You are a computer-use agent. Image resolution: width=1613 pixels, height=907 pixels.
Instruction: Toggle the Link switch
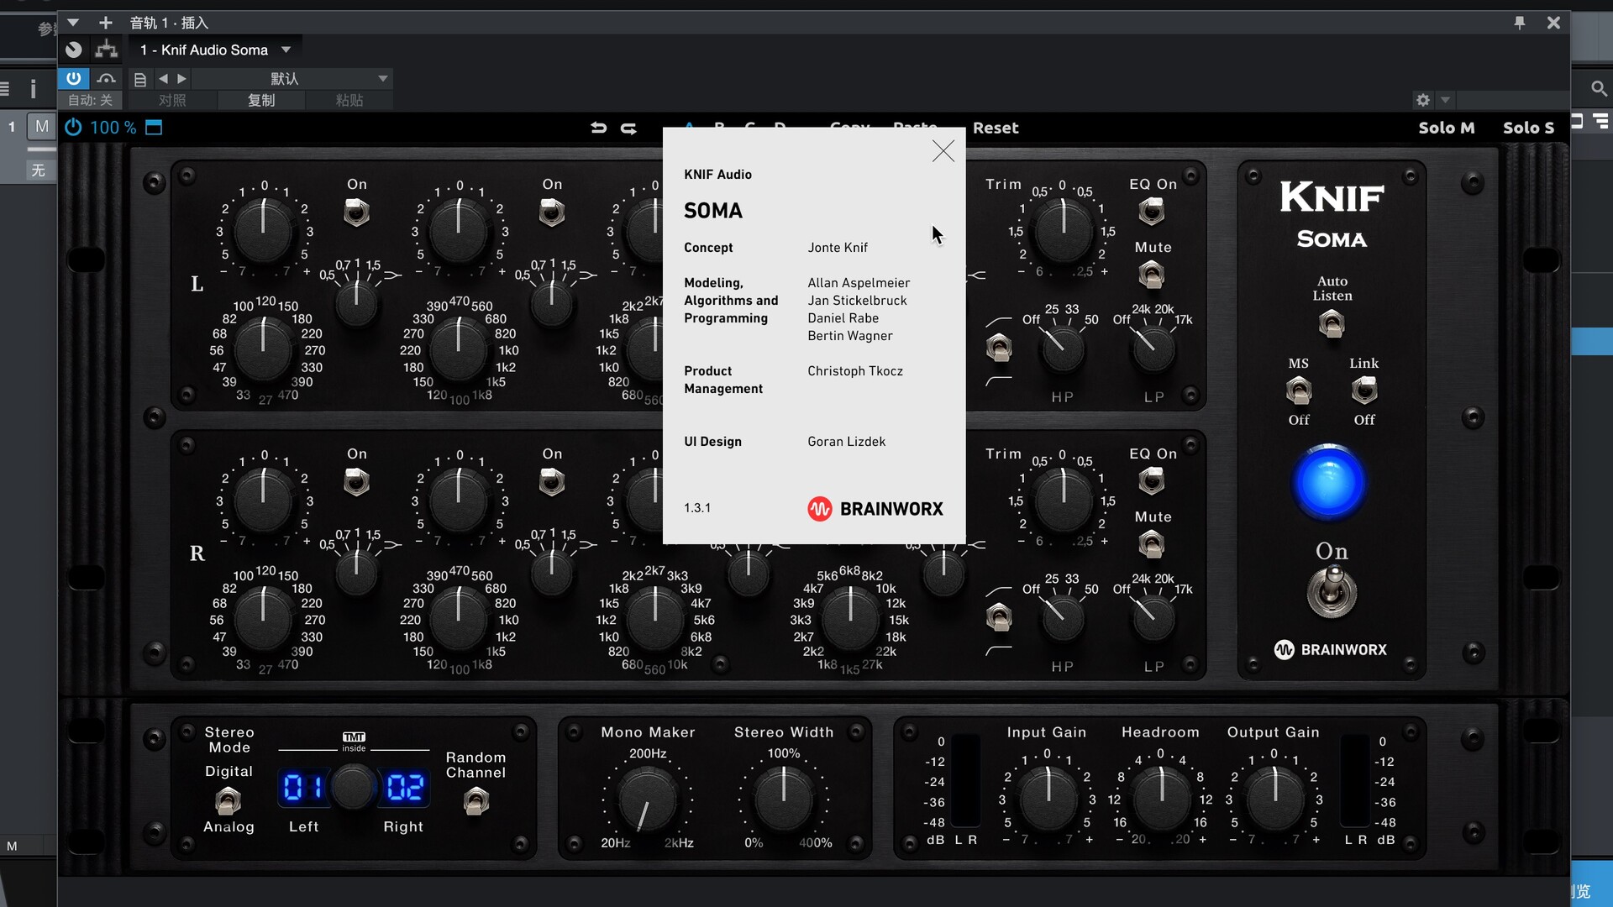pos(1364,391)
